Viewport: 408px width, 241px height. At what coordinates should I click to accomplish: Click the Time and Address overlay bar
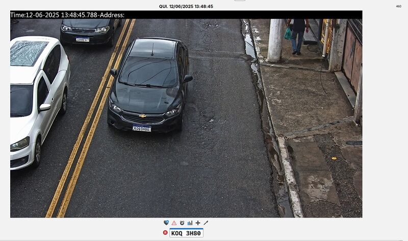tap(186, 15)
